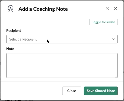Click Save Shared Note
The image size is (124, 101).
point(101,91)
